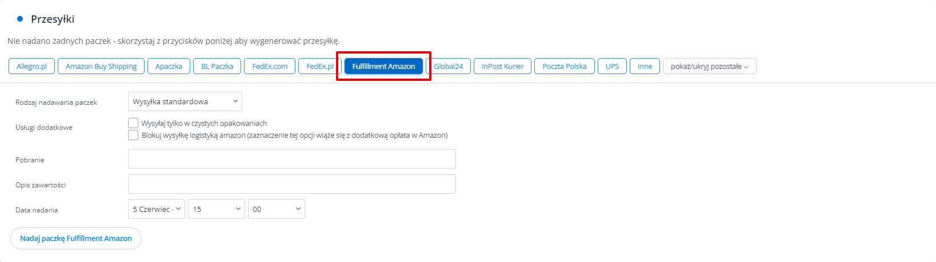
Task: Select the Apaczka courier button
Action: point(169,66)
